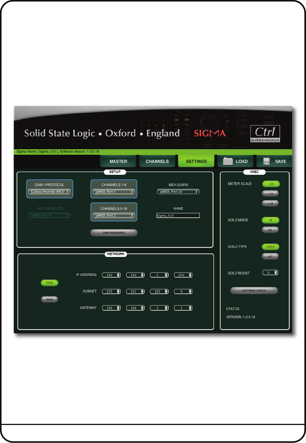Open the MIDI ABSOLUTE port dropdown
Viewport: 306px width, 443px height.
49,215
